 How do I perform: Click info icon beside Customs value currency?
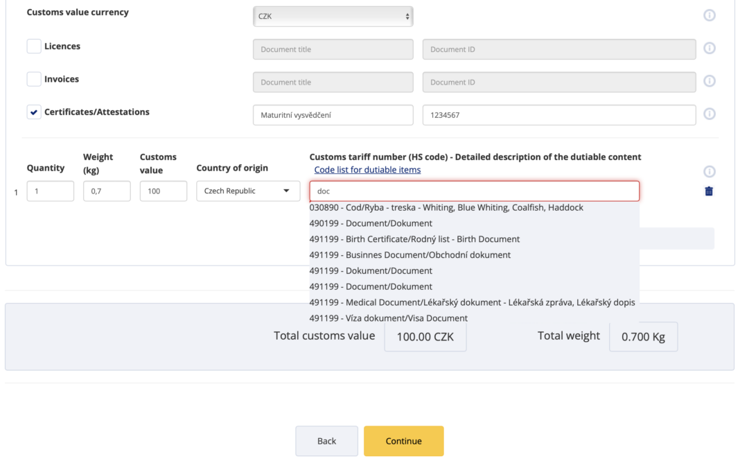click(709, 15)
